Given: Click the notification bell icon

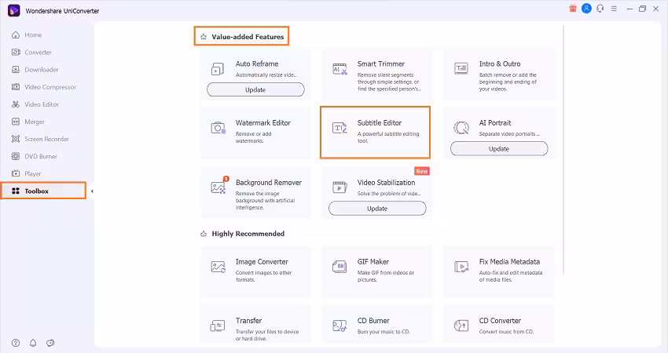Looking at the screenshot, I should (x=33, y=343).
